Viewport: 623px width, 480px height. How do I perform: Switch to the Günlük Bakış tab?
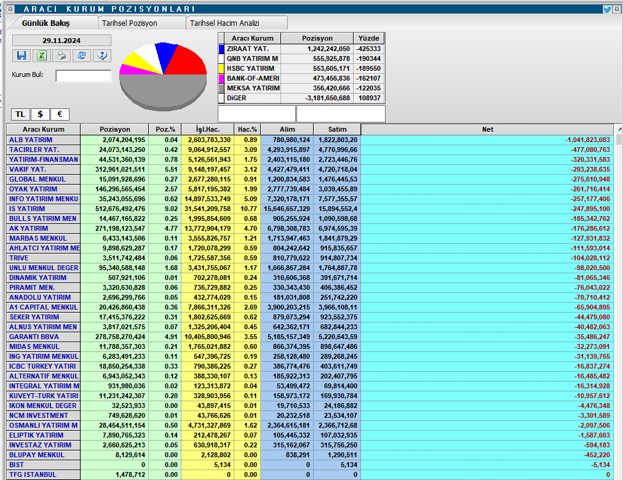coord(46,23)
